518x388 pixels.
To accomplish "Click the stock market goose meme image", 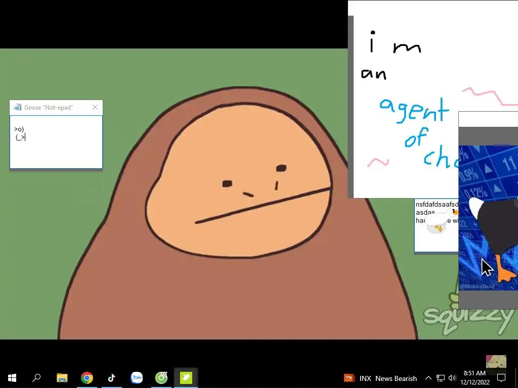I will click(488, 218).
